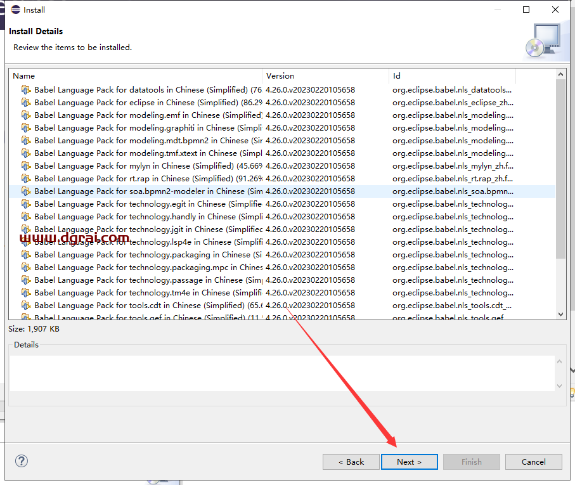Click the rt.rap language pack feature icon

(x=25, y=179)
